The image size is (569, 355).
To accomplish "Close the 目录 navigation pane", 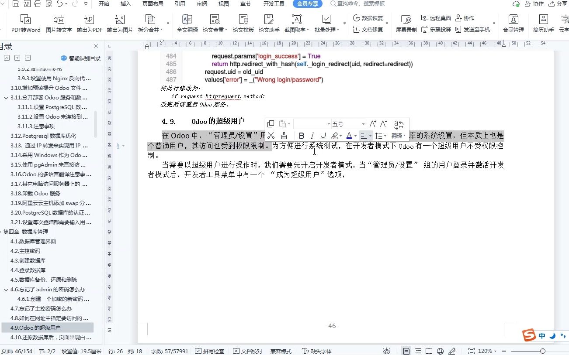I will [96, 46].
